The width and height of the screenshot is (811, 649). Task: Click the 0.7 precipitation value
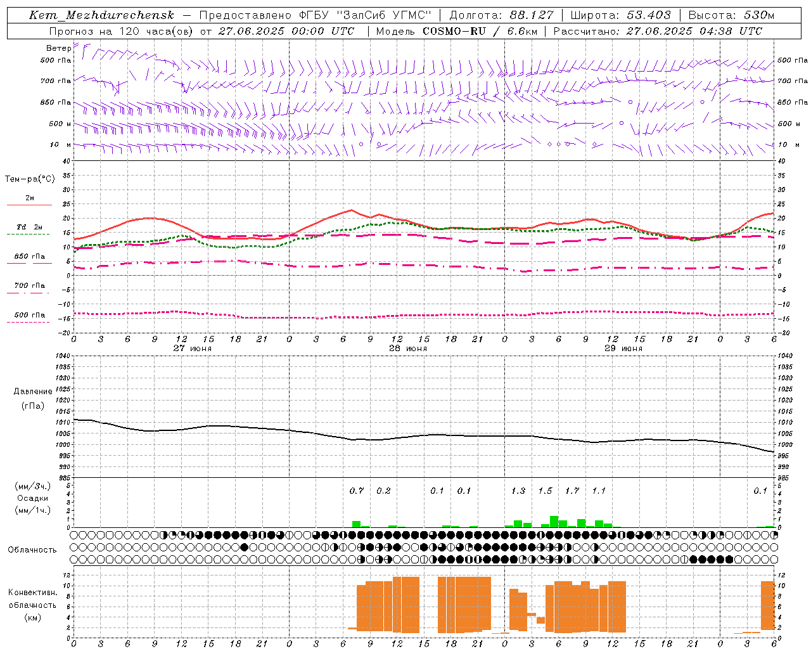point(357,491)
